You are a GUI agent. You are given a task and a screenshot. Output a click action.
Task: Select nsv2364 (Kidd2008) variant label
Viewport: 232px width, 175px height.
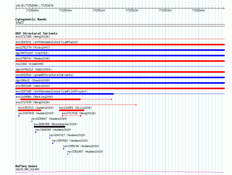click(x=30, y=64)
